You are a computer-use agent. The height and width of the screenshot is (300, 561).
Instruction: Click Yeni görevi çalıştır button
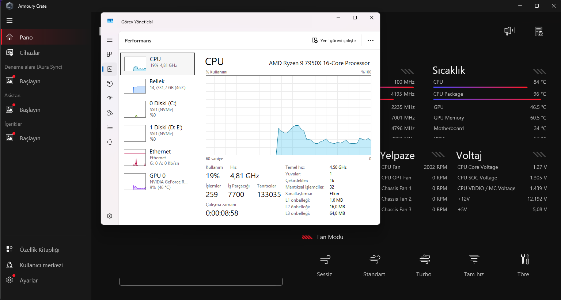tap(334, 41)
